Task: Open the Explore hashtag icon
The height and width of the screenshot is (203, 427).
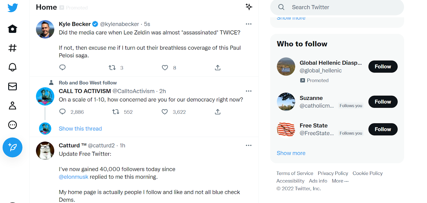Action: (x=13, y=48)
